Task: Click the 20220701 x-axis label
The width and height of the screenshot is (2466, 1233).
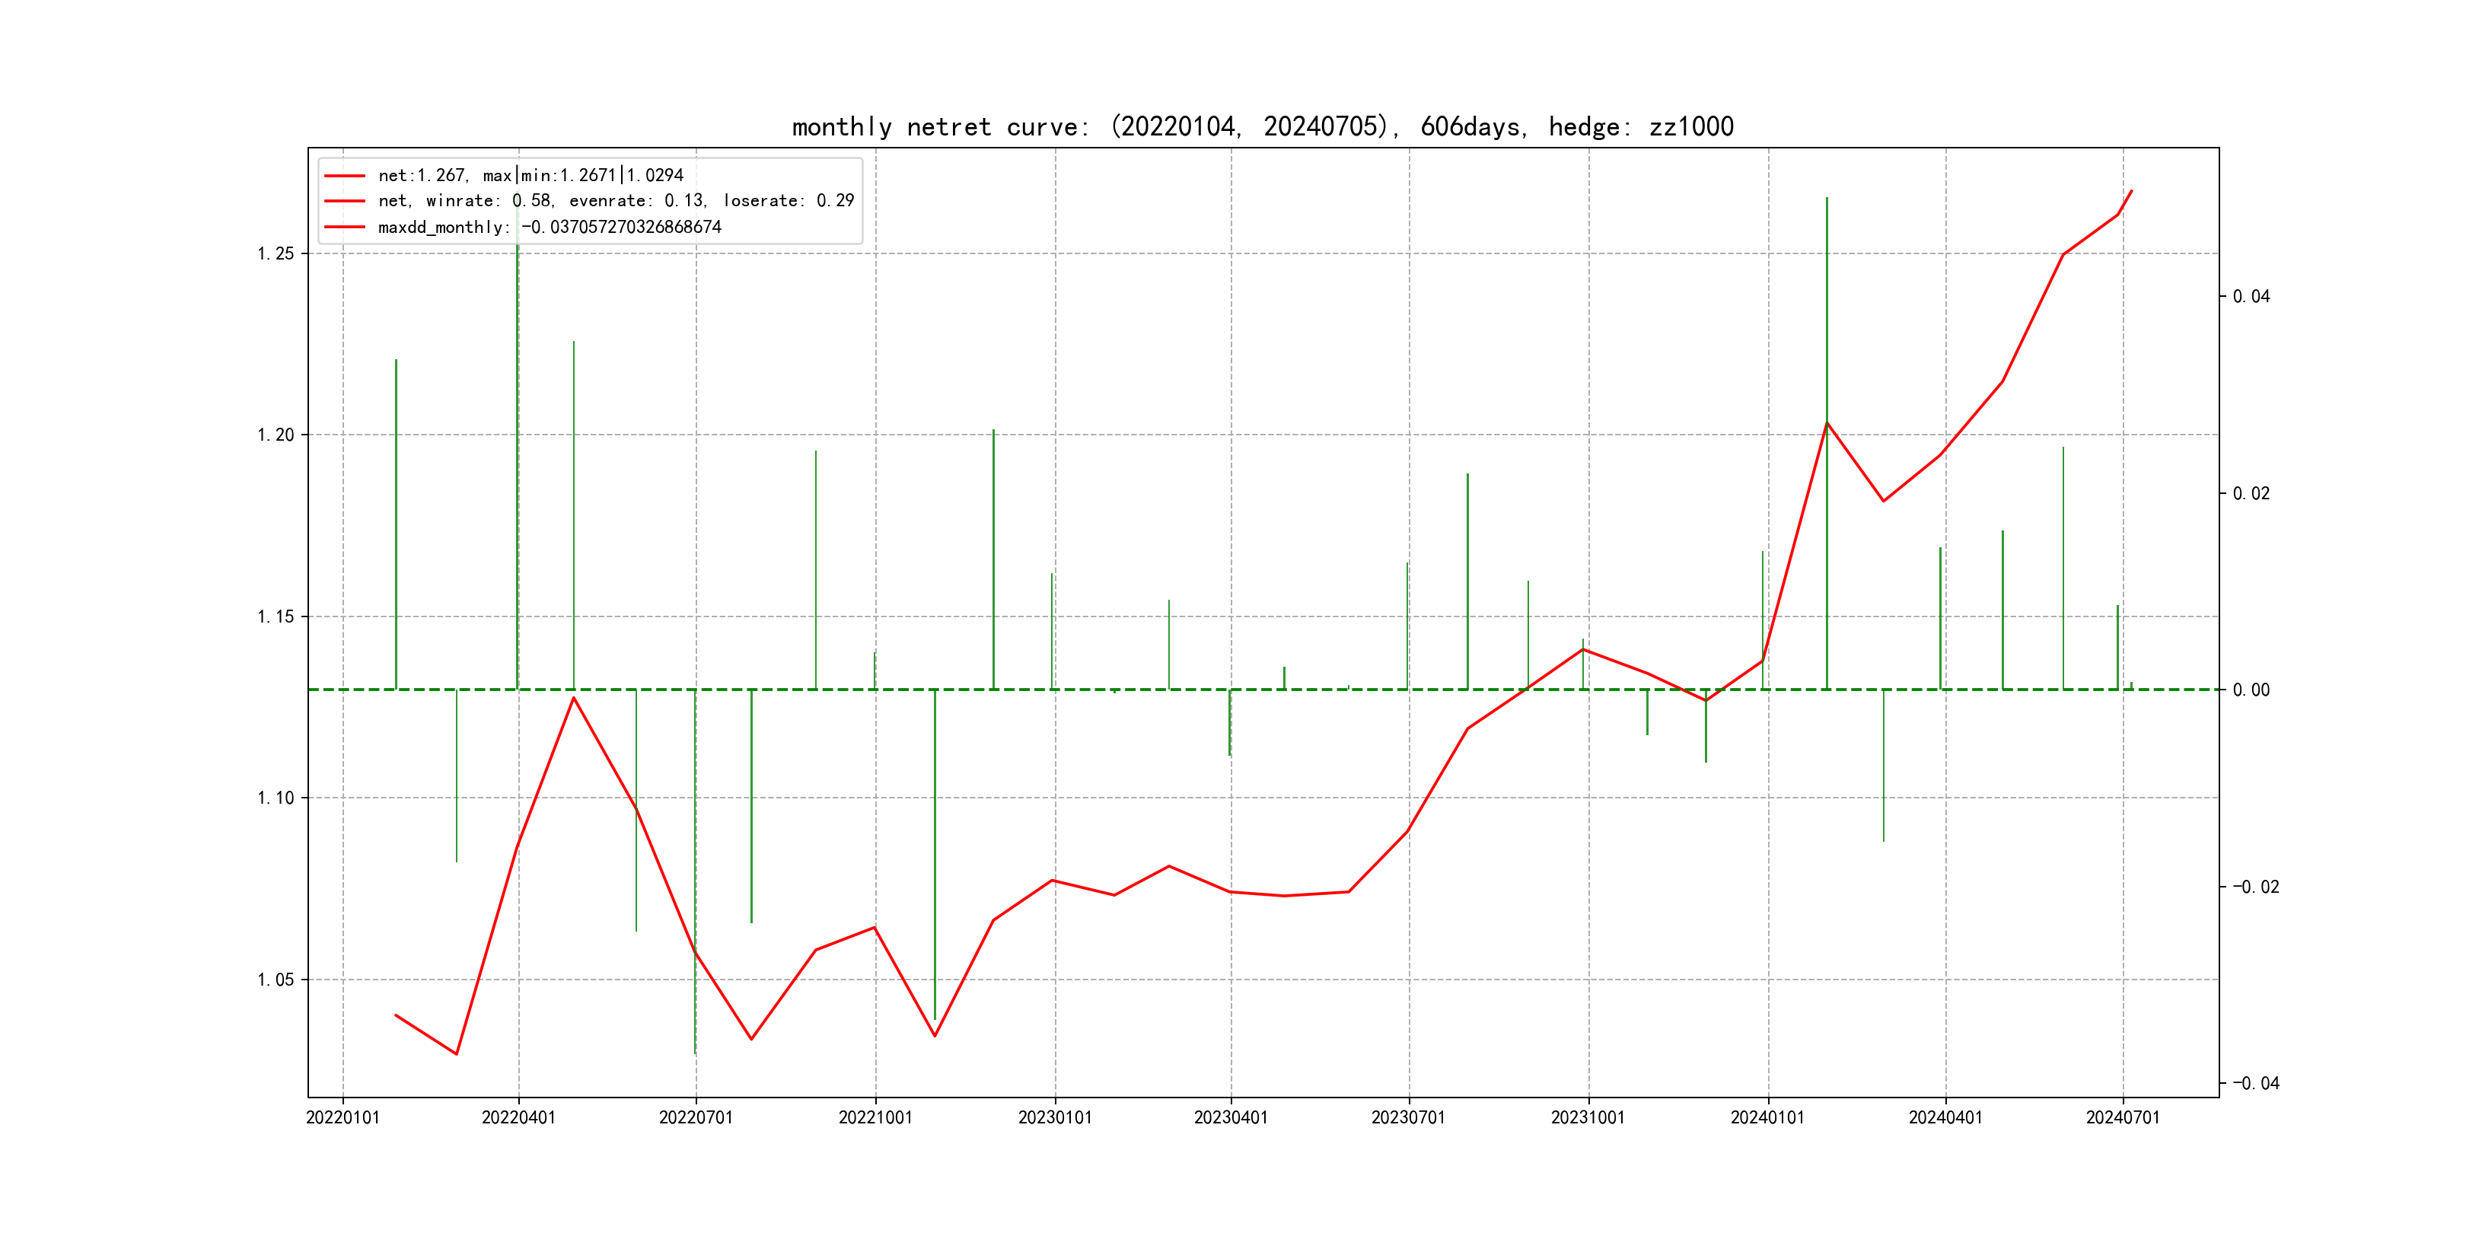Action: pos(696,1118)
